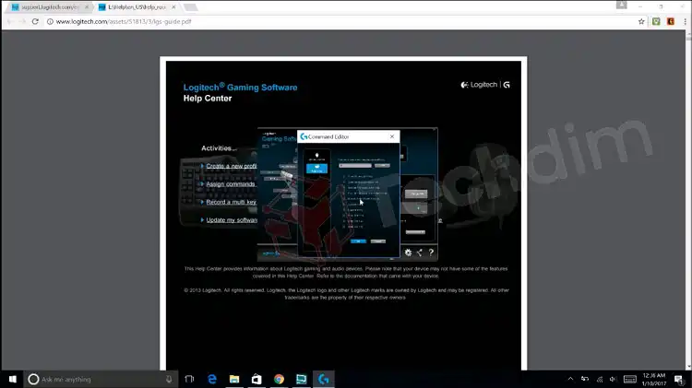Close the L:\Help\en_US tab
Screen dimensions: 692x388
coord(173,7)
